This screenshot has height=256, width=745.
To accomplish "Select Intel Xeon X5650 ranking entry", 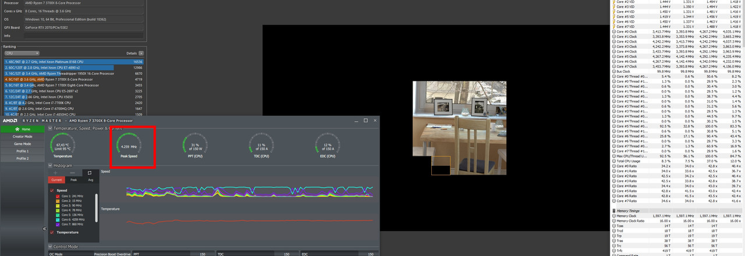I will click(74, 97).
